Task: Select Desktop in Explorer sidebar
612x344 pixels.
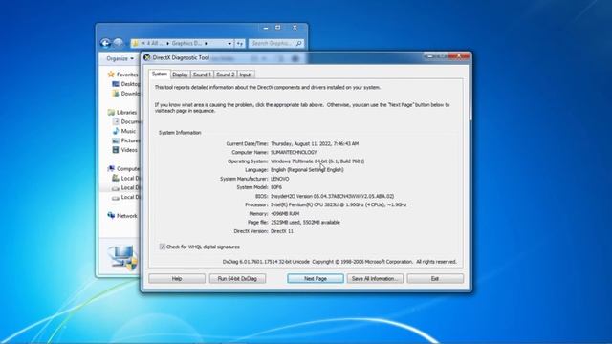Action: tap(130, 84)
